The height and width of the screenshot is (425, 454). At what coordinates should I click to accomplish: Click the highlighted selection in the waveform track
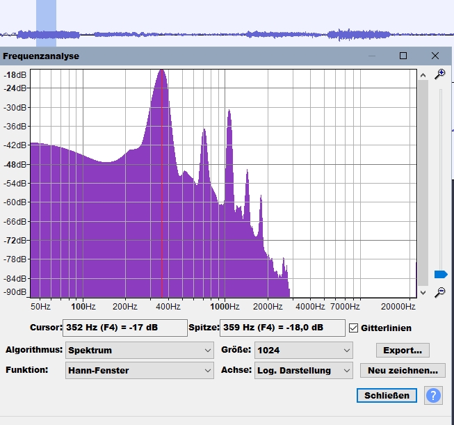[46, 24]
